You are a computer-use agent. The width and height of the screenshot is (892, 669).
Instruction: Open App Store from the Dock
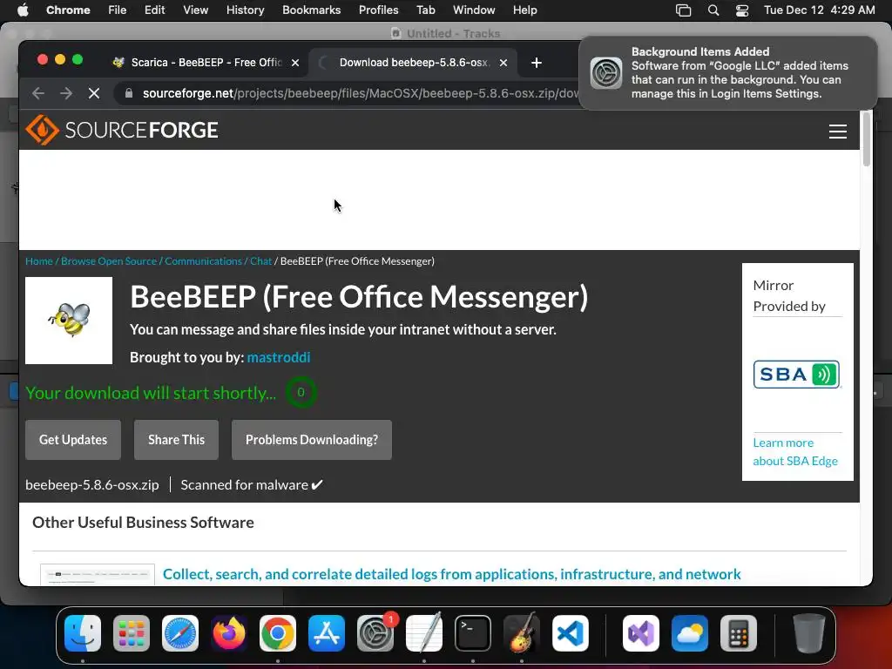click(327, 633)
